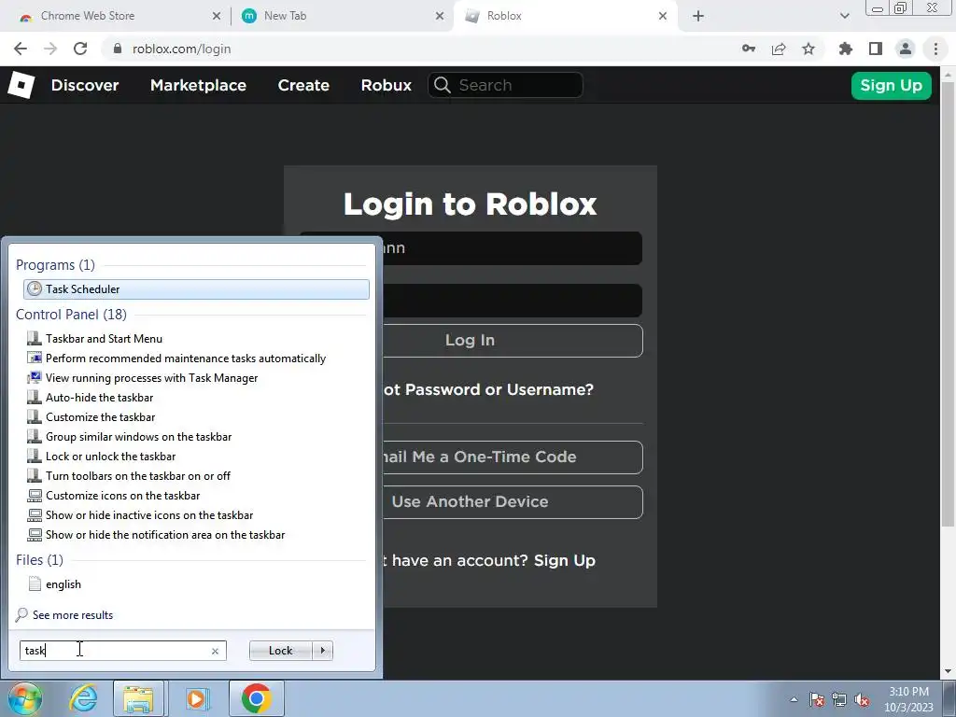
Task: Go back with the browser back arrow
Action: pyautogui.click(x=21, y=49)
